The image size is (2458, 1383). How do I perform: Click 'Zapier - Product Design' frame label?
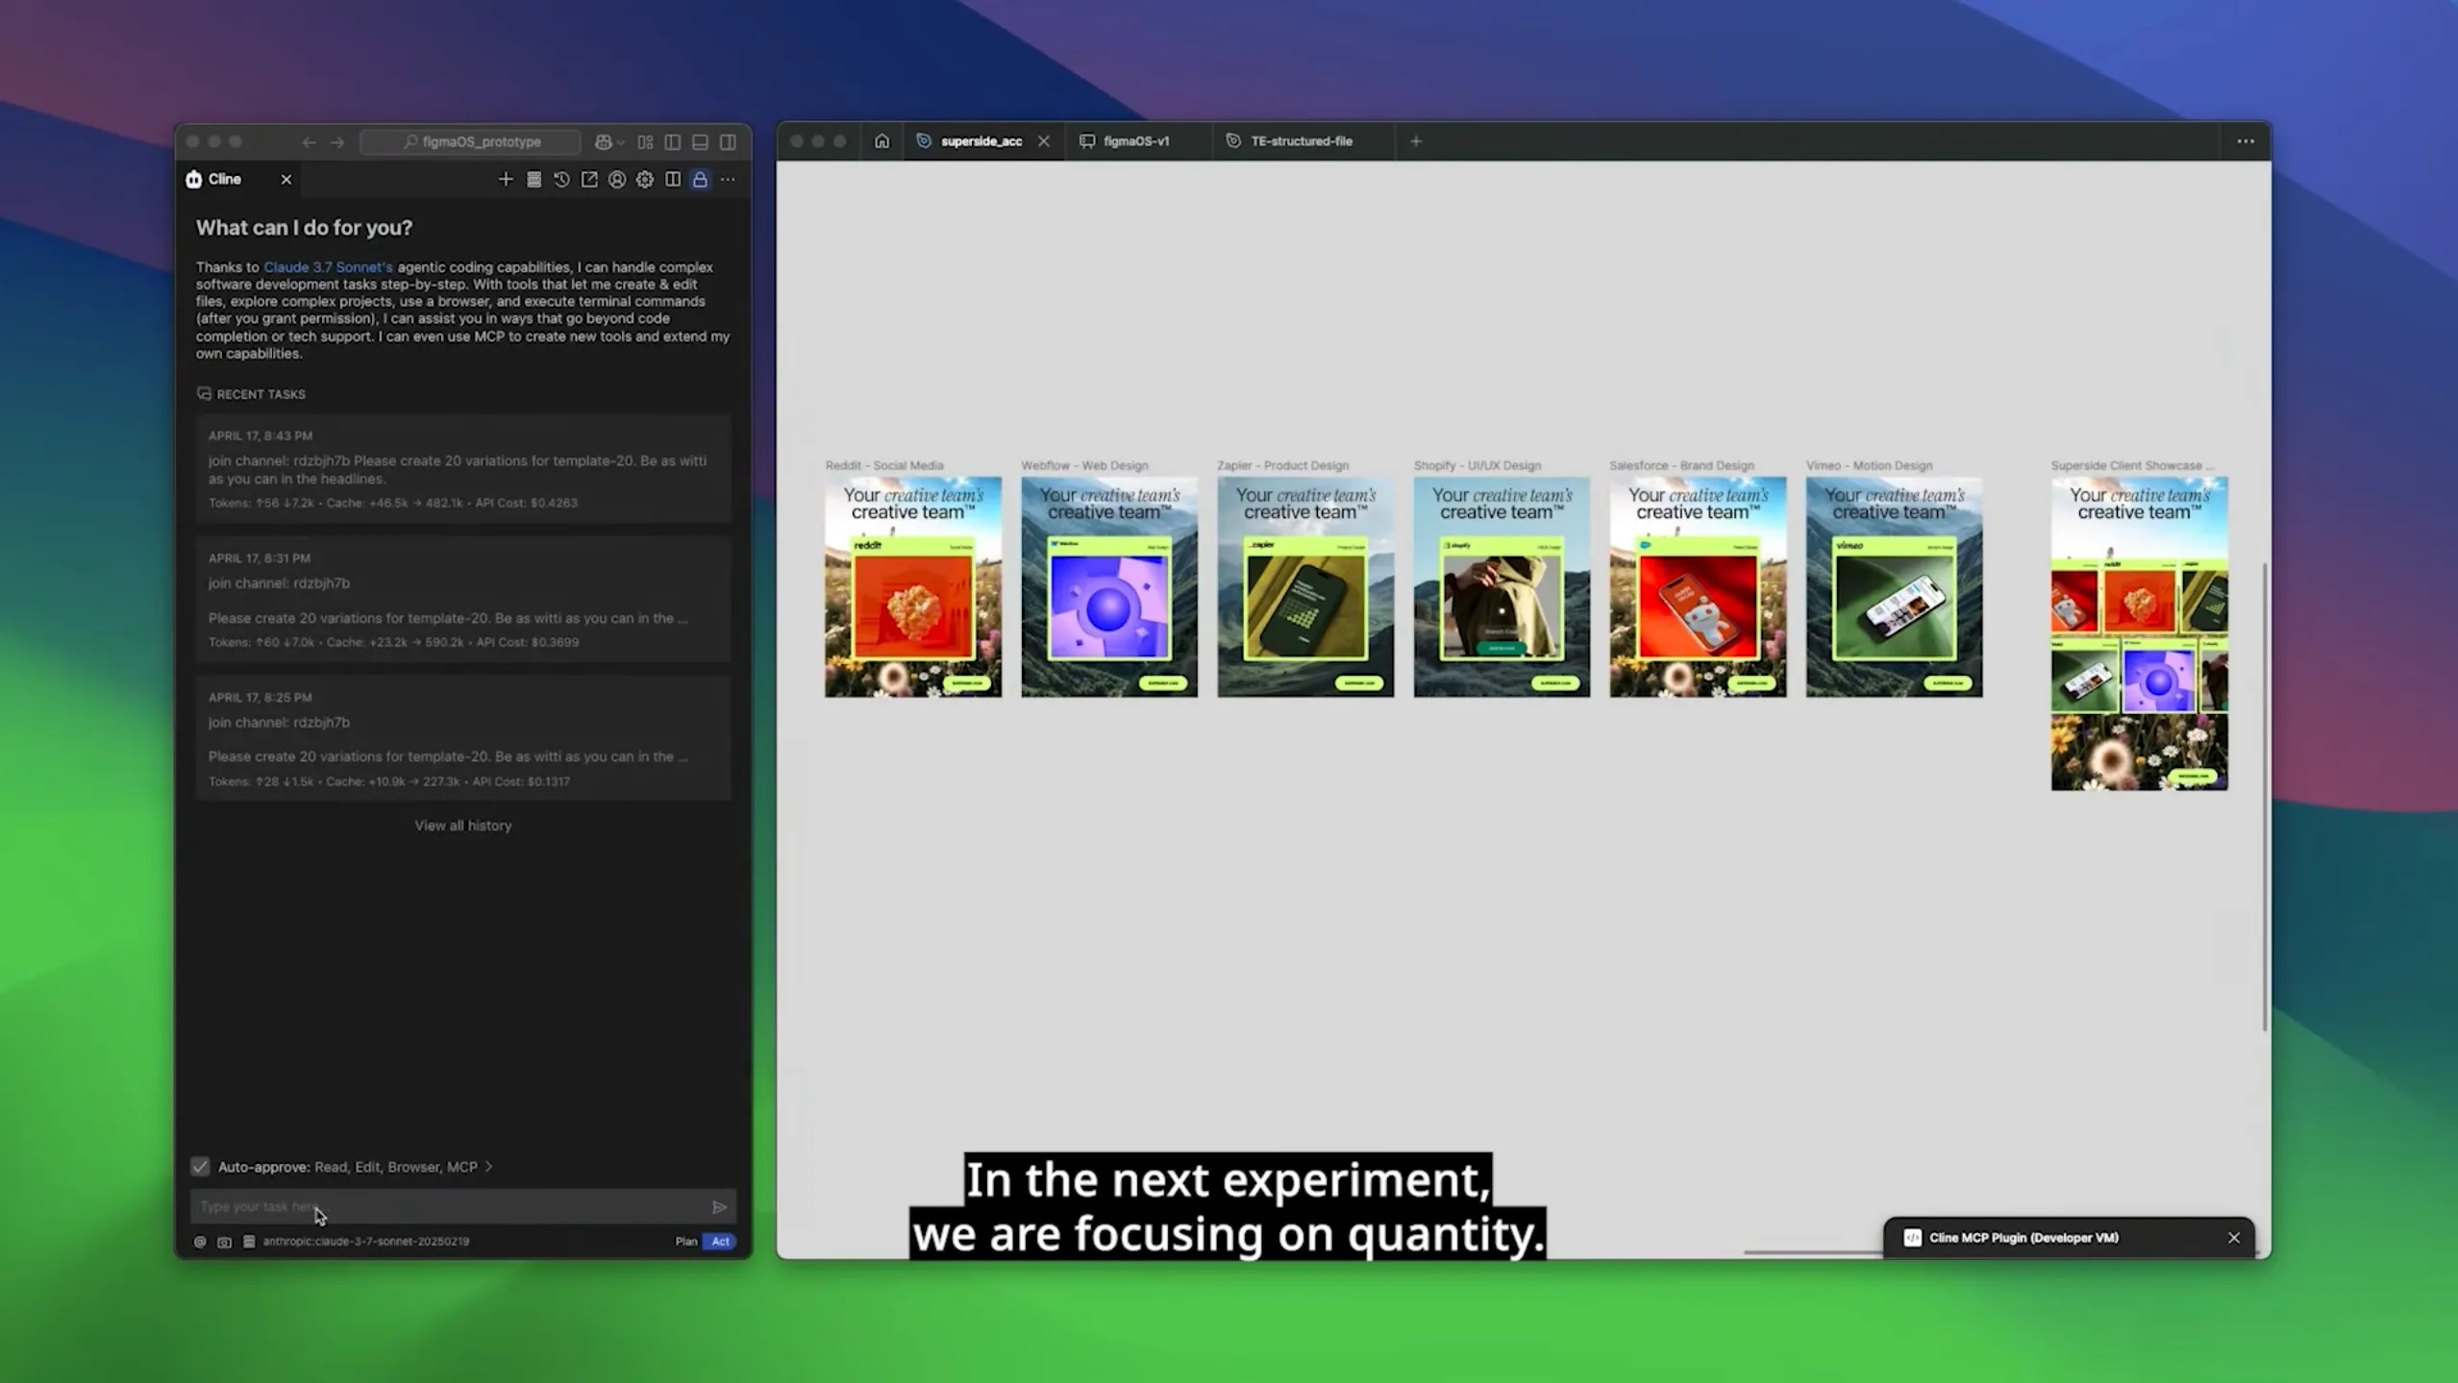tap(1282, 465)
